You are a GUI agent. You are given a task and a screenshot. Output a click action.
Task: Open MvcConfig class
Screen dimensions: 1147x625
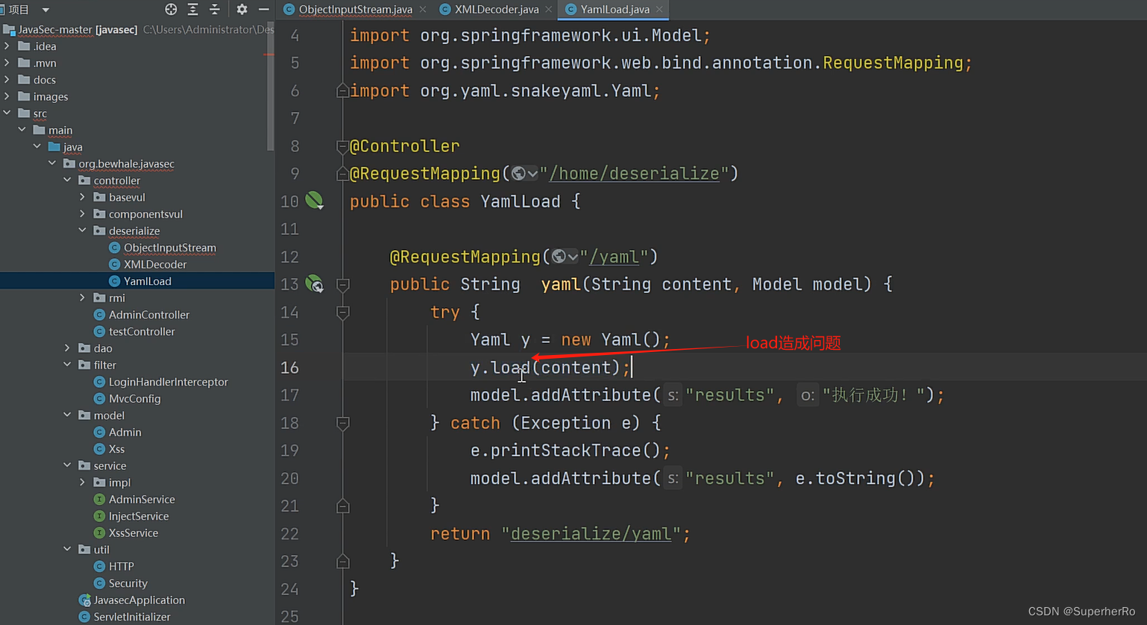pyautogui.click(x=135, y=398)
